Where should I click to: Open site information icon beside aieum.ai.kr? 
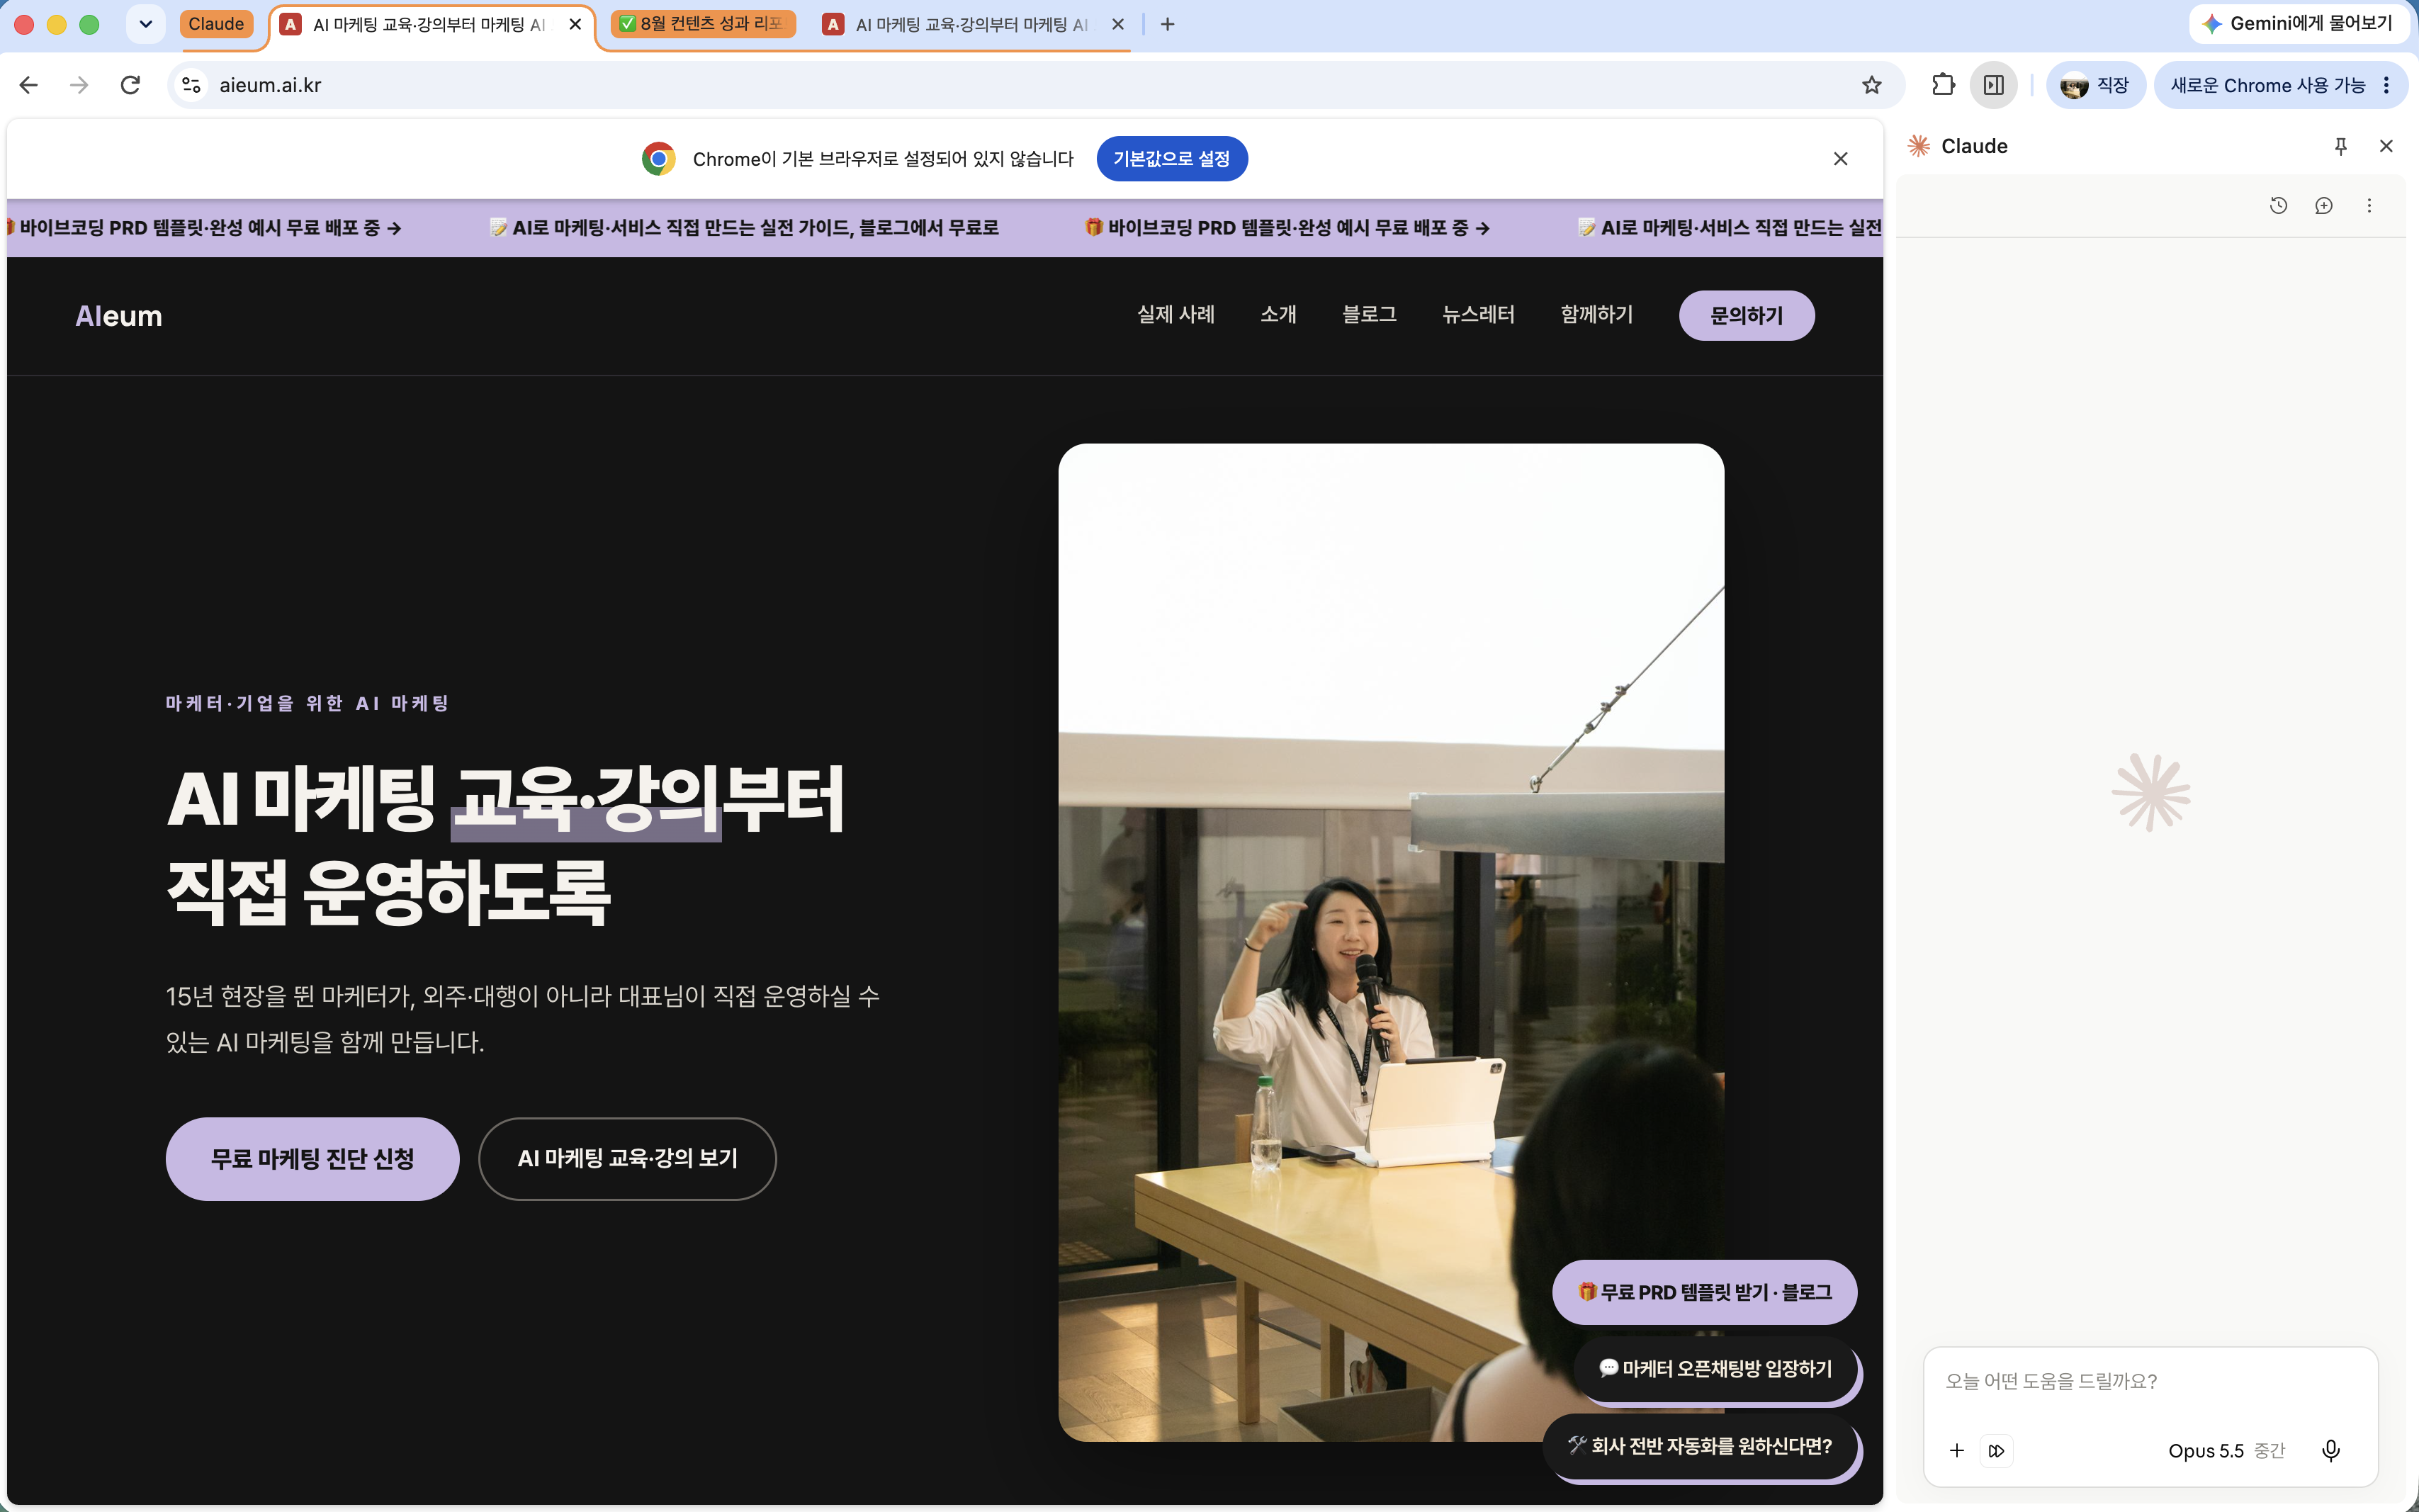click(x=192, y=85)
